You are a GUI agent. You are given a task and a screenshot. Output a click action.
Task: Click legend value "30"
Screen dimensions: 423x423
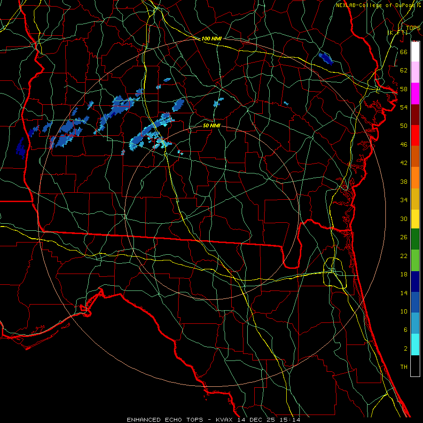(404, 219)
